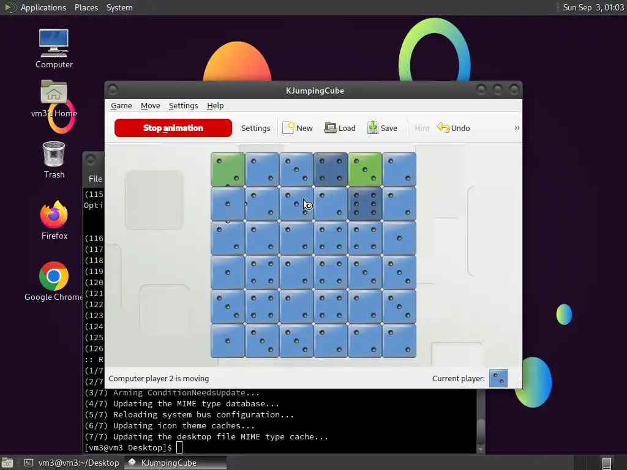This screenshot has height=470, width=627.
Task: Open the KJumpingCube window menu button
Action: (x=113, y=89)
